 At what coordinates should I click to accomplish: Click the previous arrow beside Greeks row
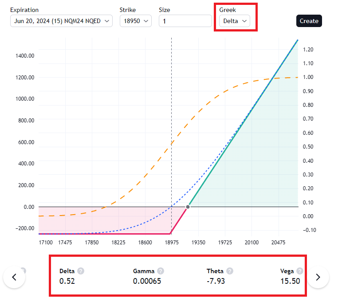(x=14, y=277)
